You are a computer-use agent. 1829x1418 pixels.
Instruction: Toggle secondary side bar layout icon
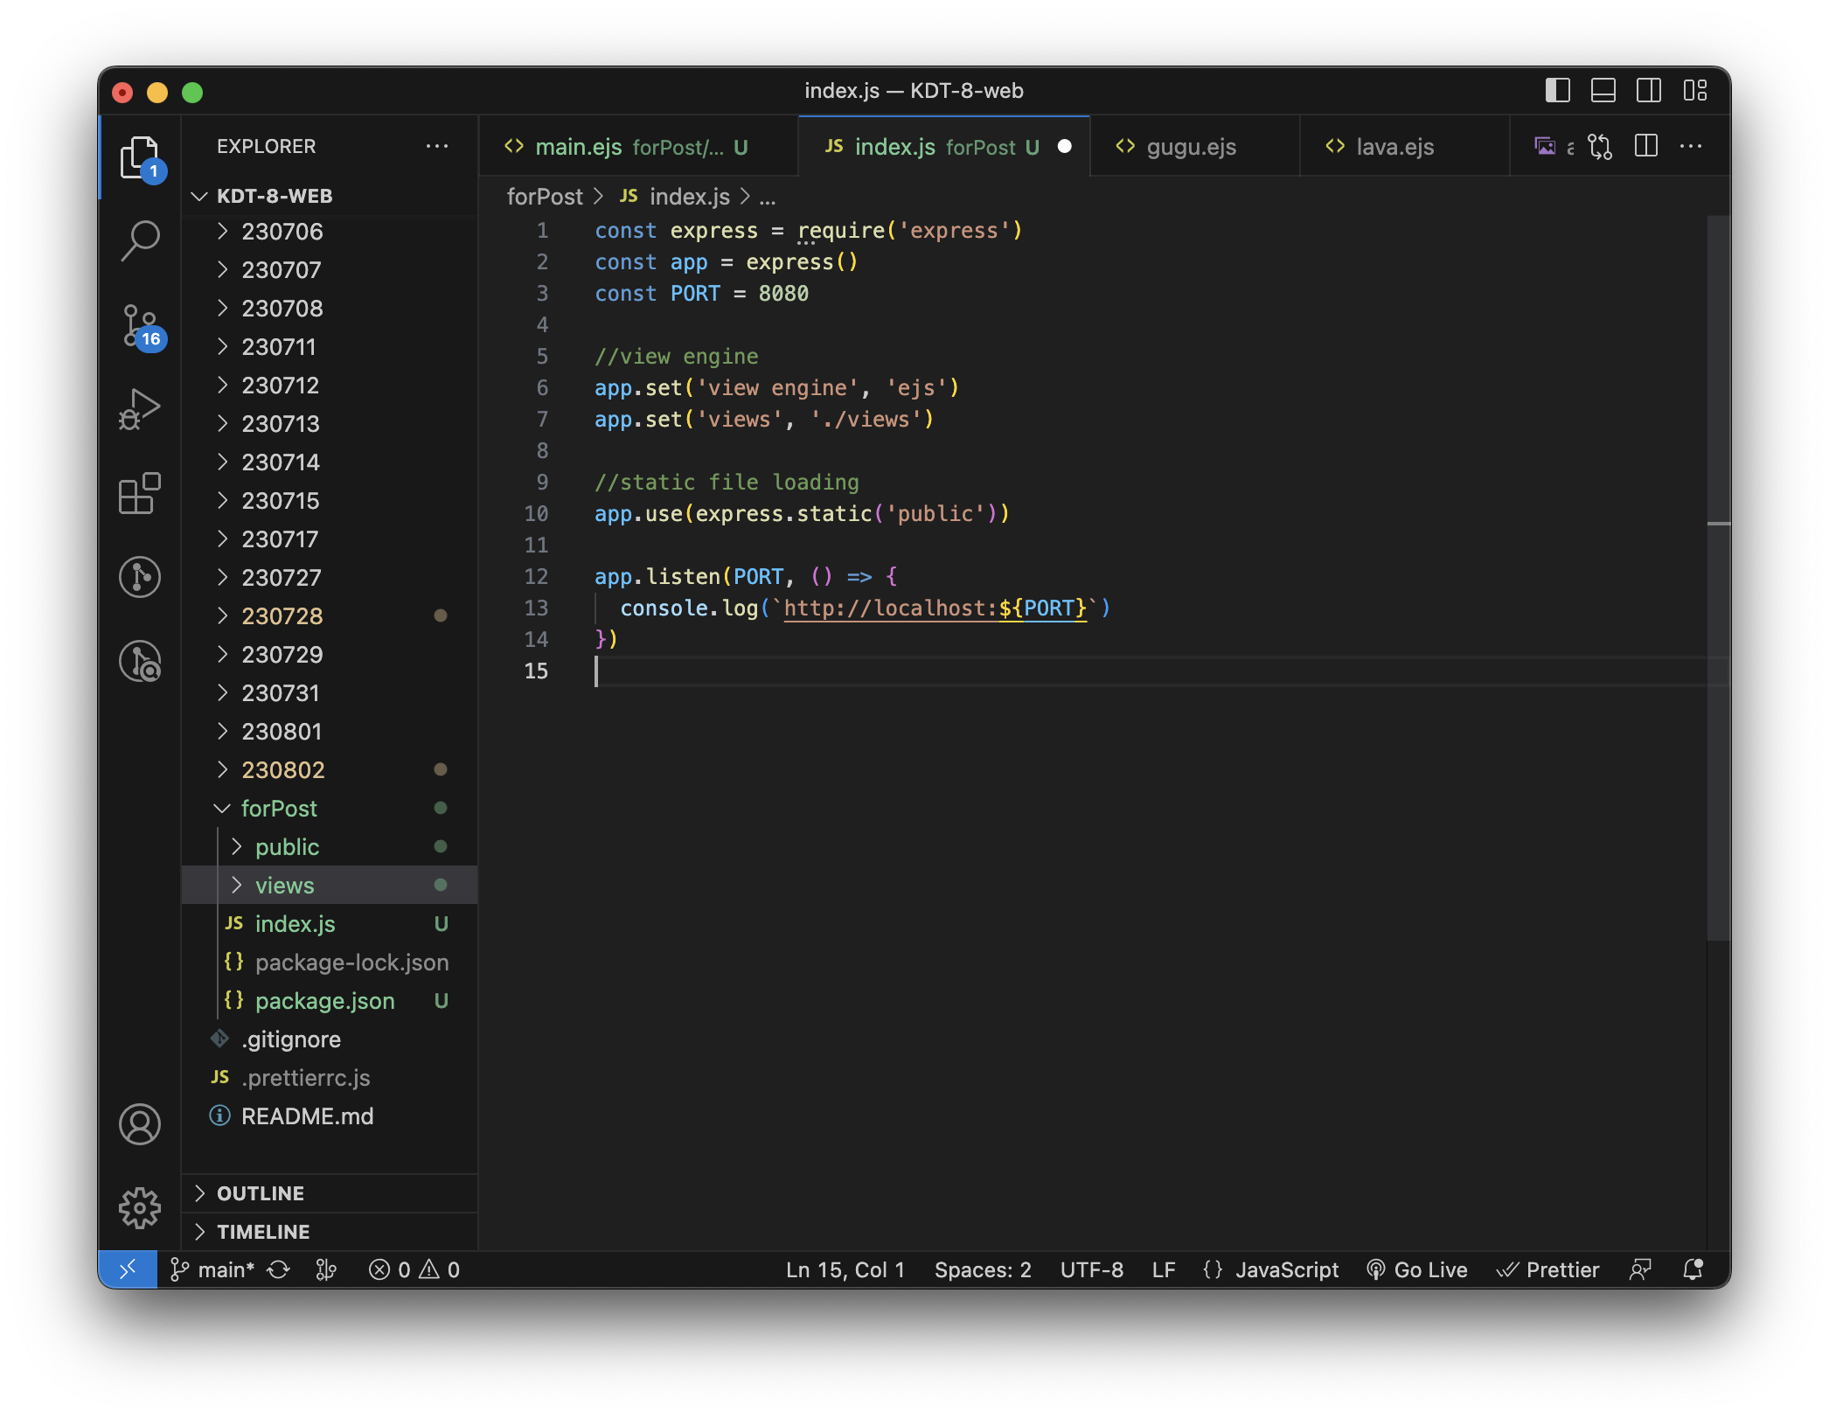[x=1649, y=91]
